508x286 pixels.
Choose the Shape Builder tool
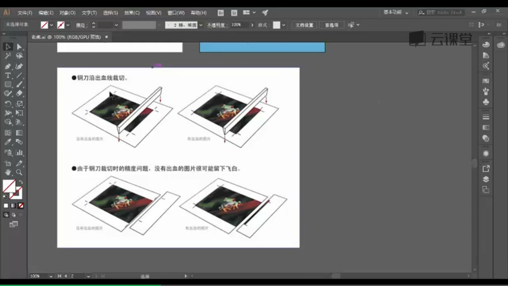tap(8, 122)
